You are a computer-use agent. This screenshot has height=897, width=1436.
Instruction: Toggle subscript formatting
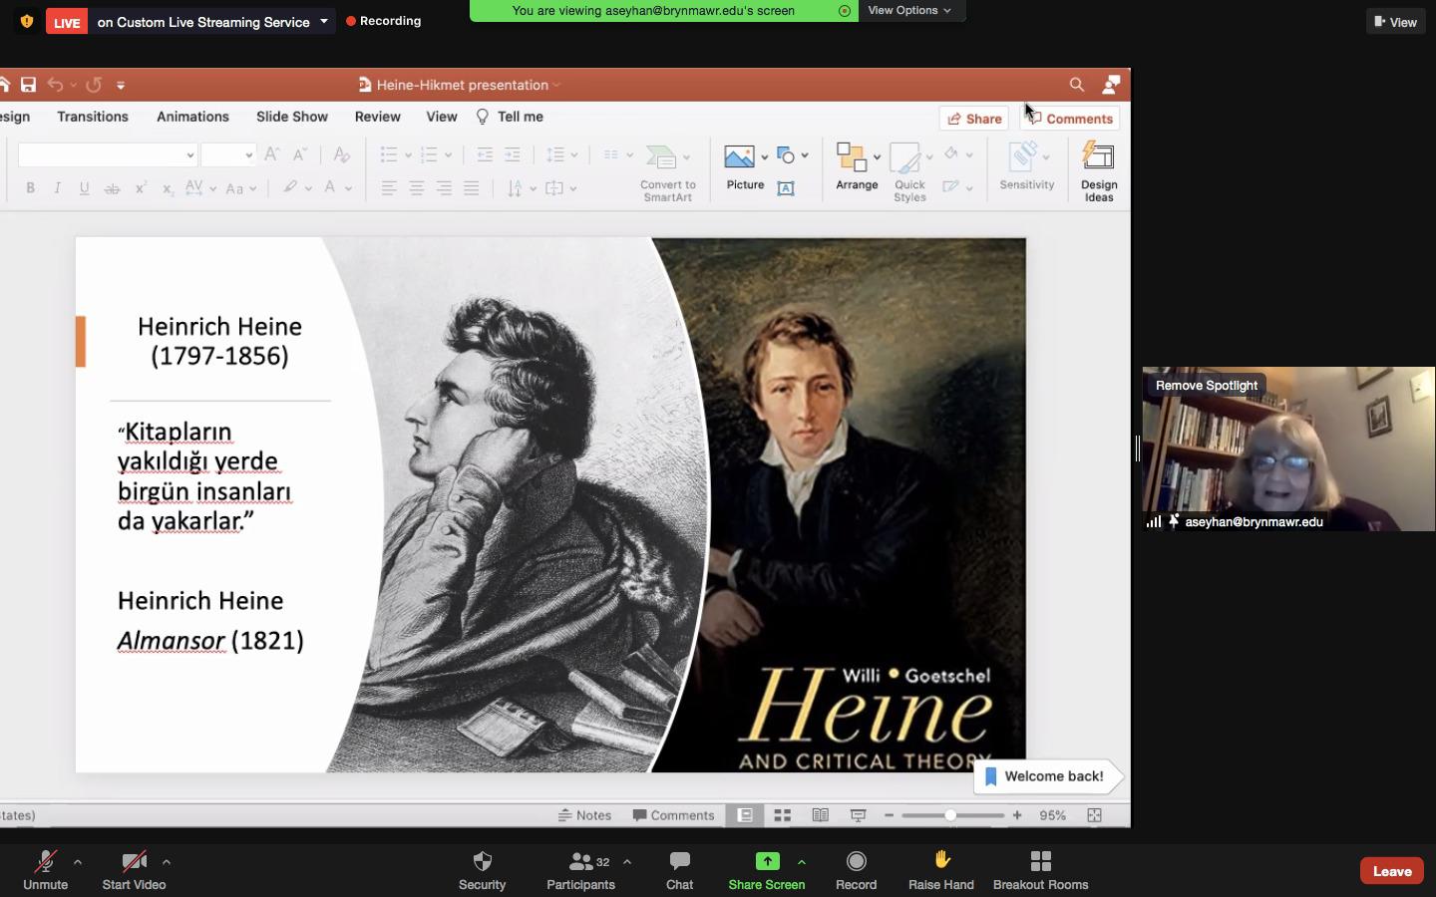coord(168,187)
